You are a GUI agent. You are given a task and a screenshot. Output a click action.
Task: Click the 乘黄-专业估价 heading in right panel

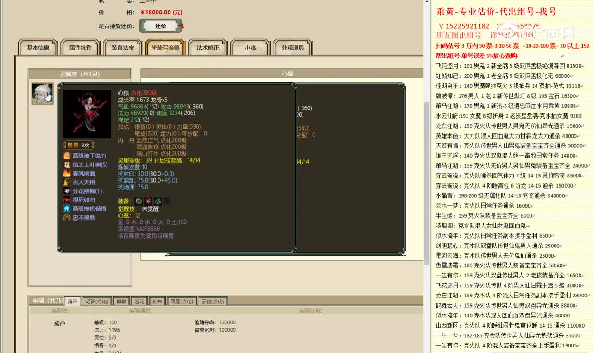(497, 12)
